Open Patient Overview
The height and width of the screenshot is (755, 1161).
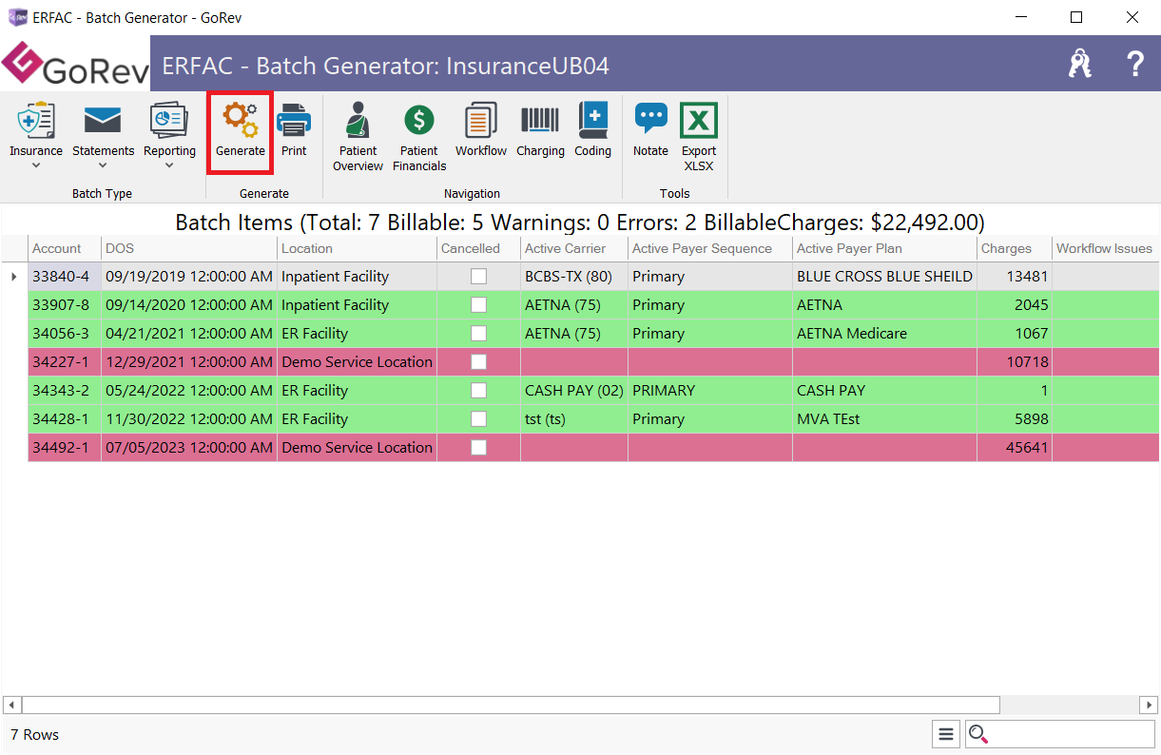[x=358, y=137]
